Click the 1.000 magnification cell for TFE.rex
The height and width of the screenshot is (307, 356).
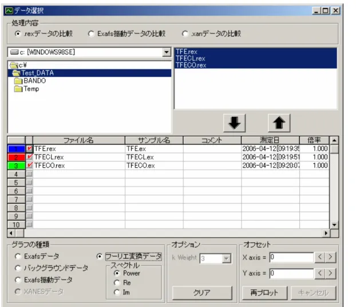[x=314, y=148]
